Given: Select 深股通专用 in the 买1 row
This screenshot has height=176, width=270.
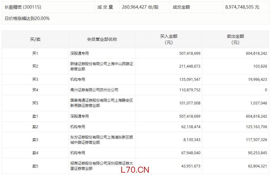Looking at the screenshot, I should (x=80, y=53).
